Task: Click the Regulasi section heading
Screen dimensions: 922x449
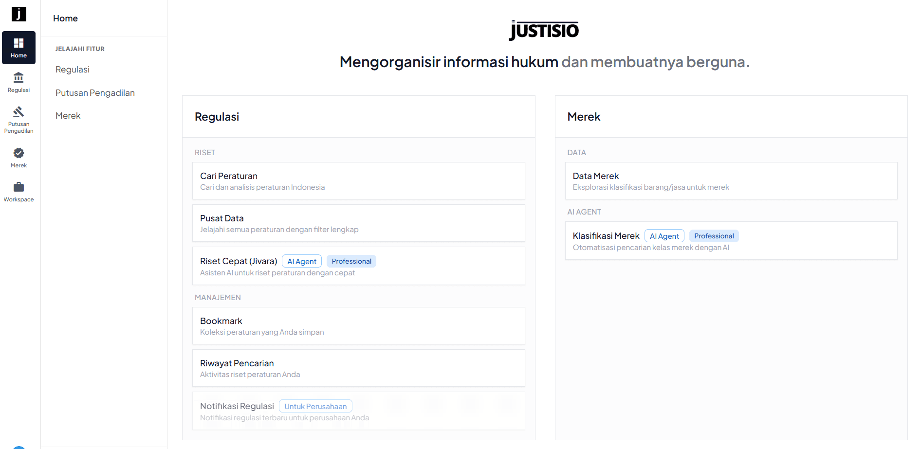Action: click(x=217, y=117)
